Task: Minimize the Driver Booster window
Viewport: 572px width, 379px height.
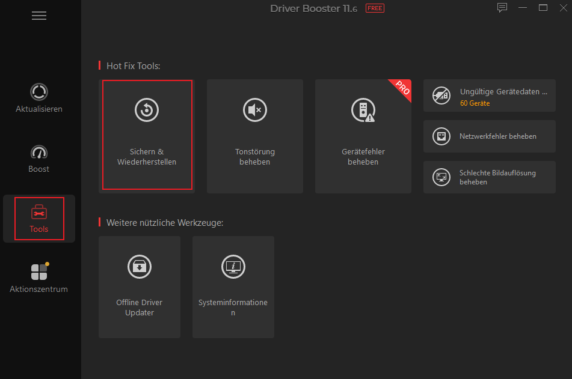Action: tap(523, 8)
